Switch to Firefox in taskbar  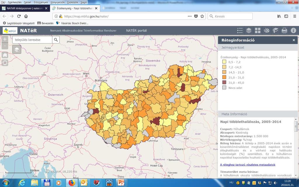click(x=72, y=183)
